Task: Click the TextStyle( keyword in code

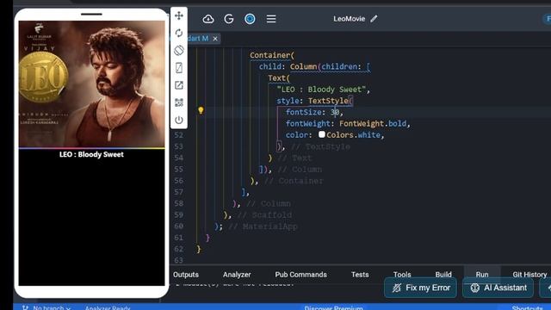Action: coord(330,101)
